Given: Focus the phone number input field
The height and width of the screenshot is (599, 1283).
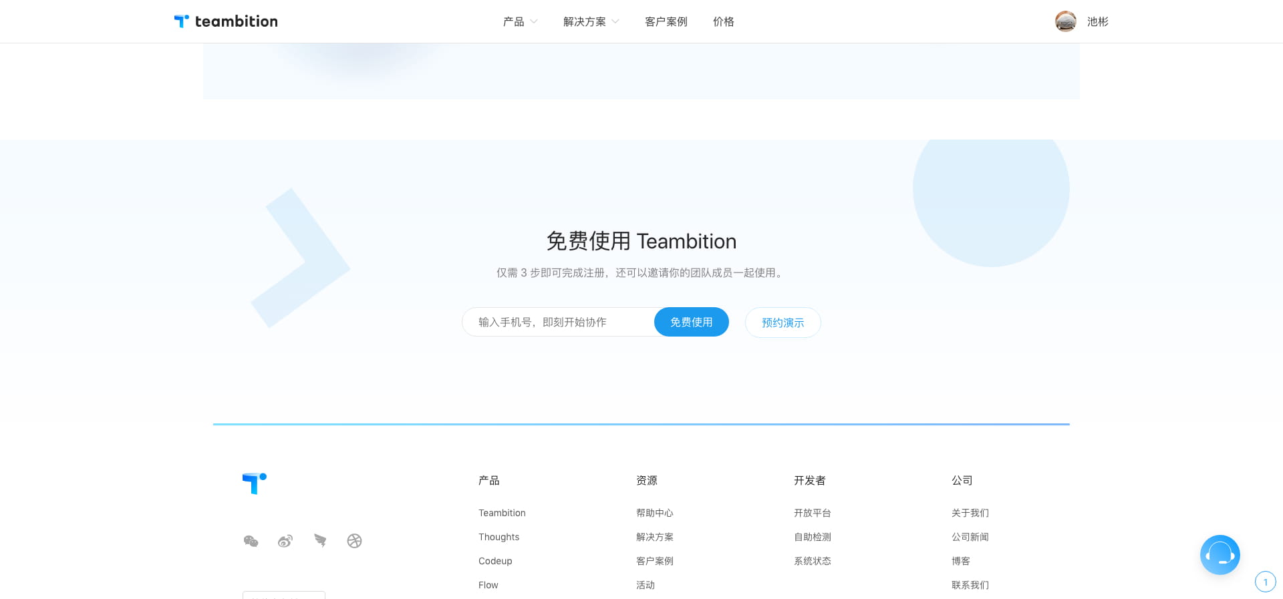Looking at the screenshot, I should (558, 322).
